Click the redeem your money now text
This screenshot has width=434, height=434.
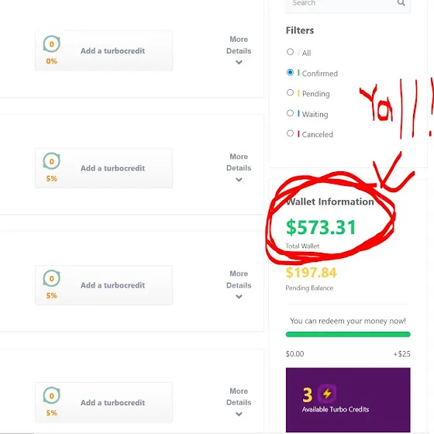coord(348,321)
